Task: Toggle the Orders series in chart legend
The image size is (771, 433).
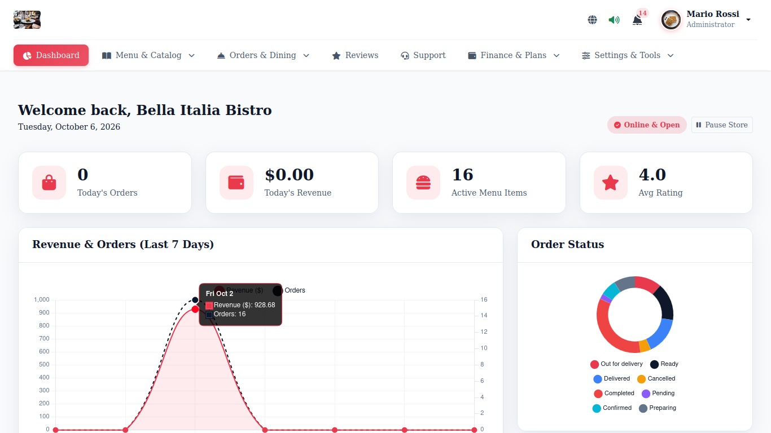Action: [289, 290]
